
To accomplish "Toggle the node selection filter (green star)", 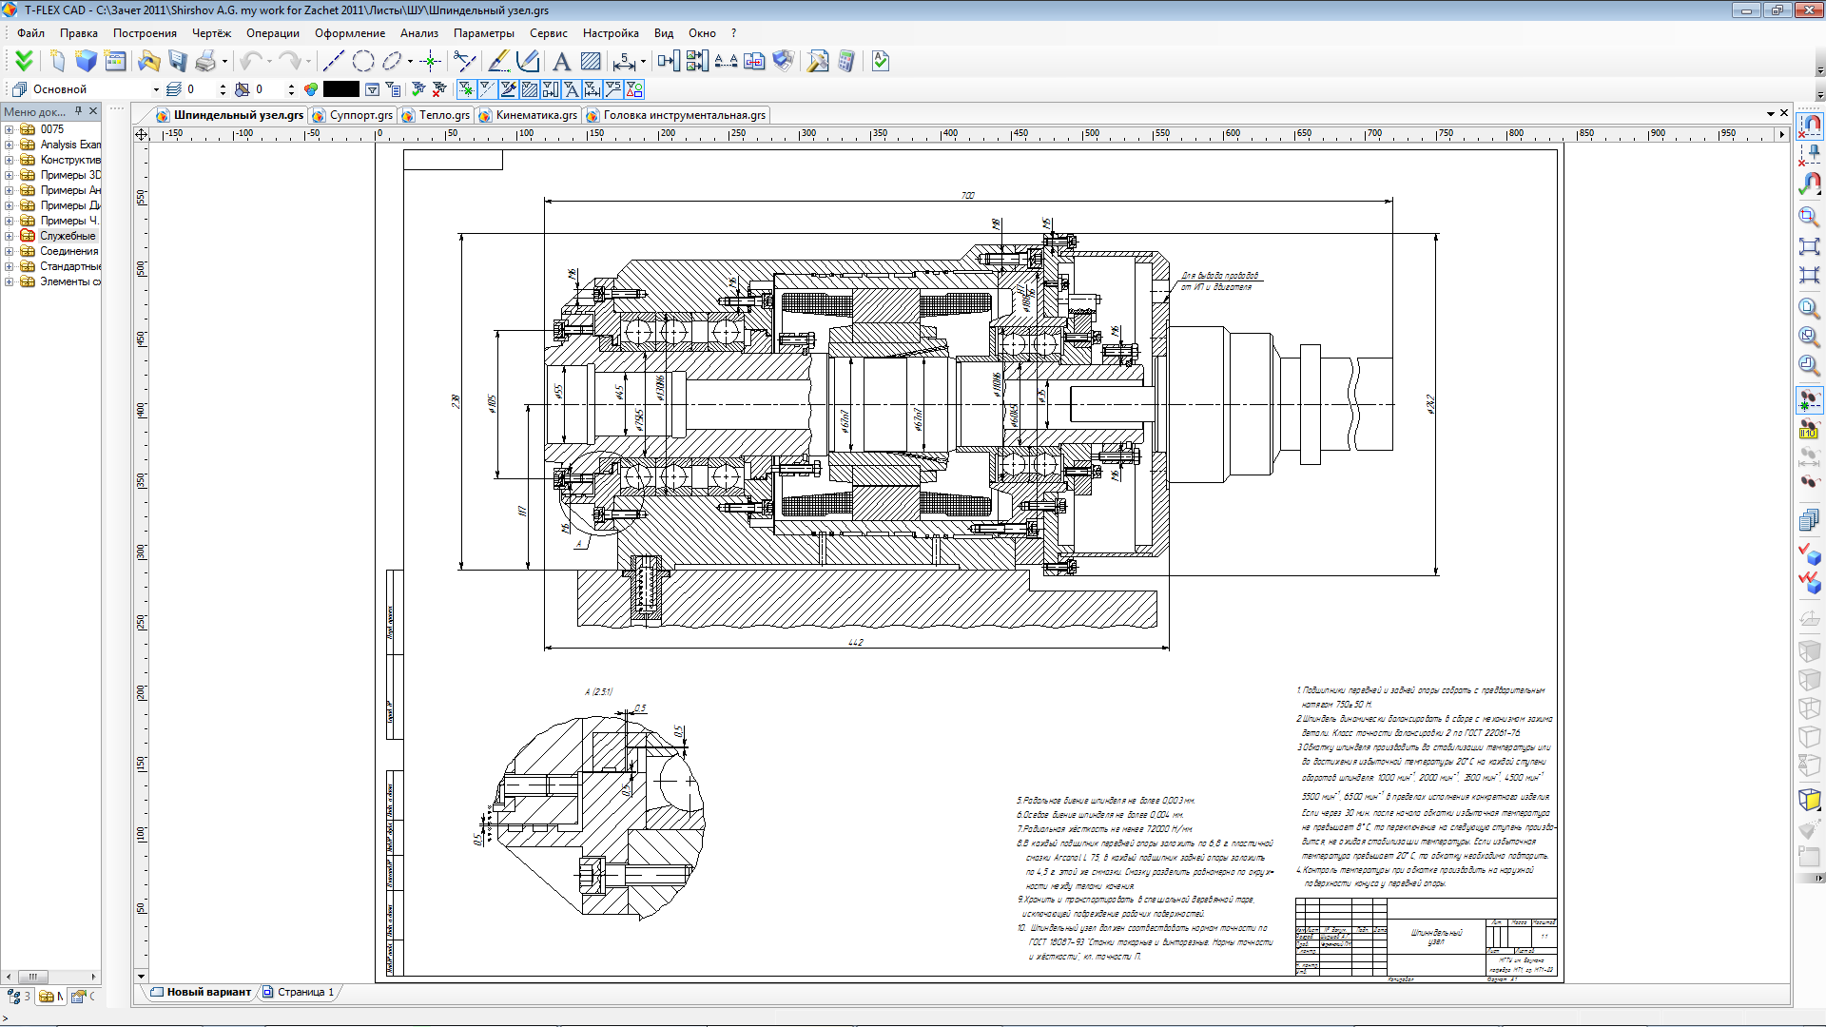I will pos(466,89).
